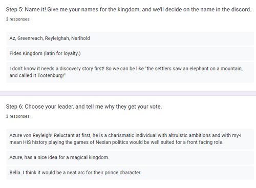Click the word "Narlhold" in first response
256x188 pixels.
(80, 38)
